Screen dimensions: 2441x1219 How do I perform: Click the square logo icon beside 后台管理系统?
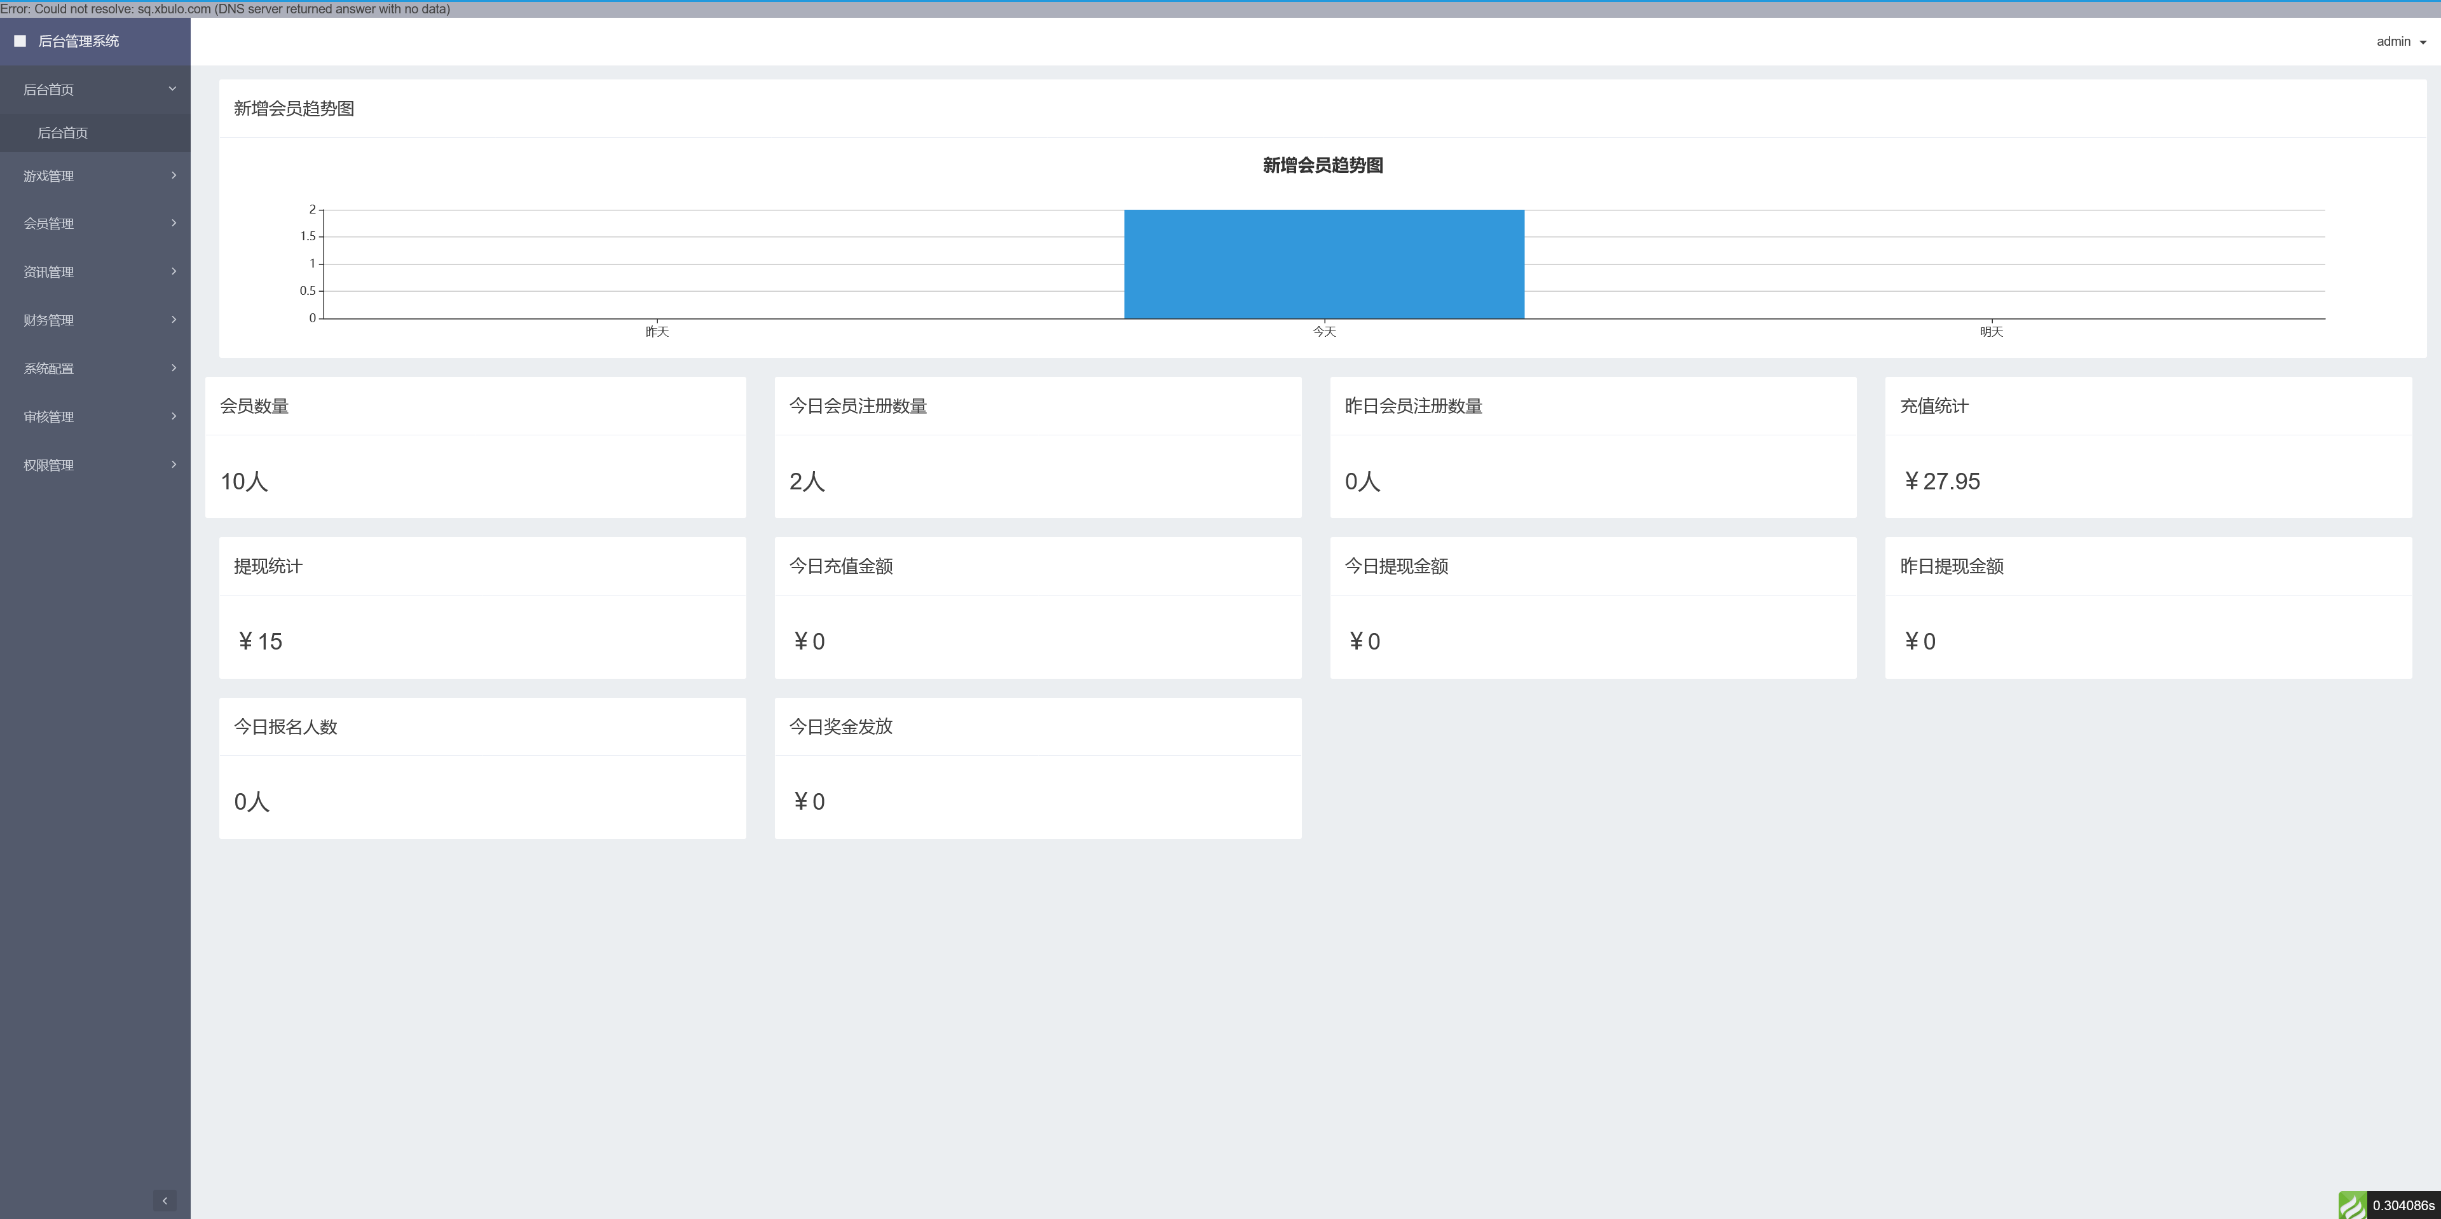pyautogui.click(x=20, y=41)
